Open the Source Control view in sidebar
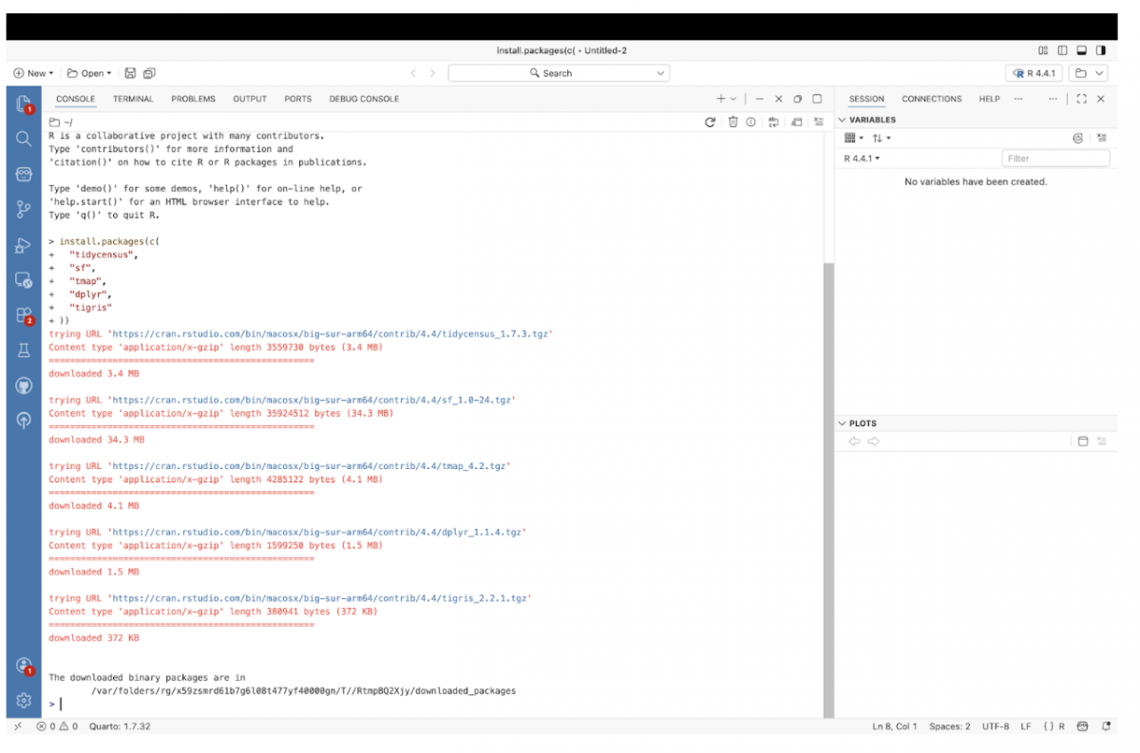The height and width of the screenshot is (753, 1140). [x=24, y=210]
